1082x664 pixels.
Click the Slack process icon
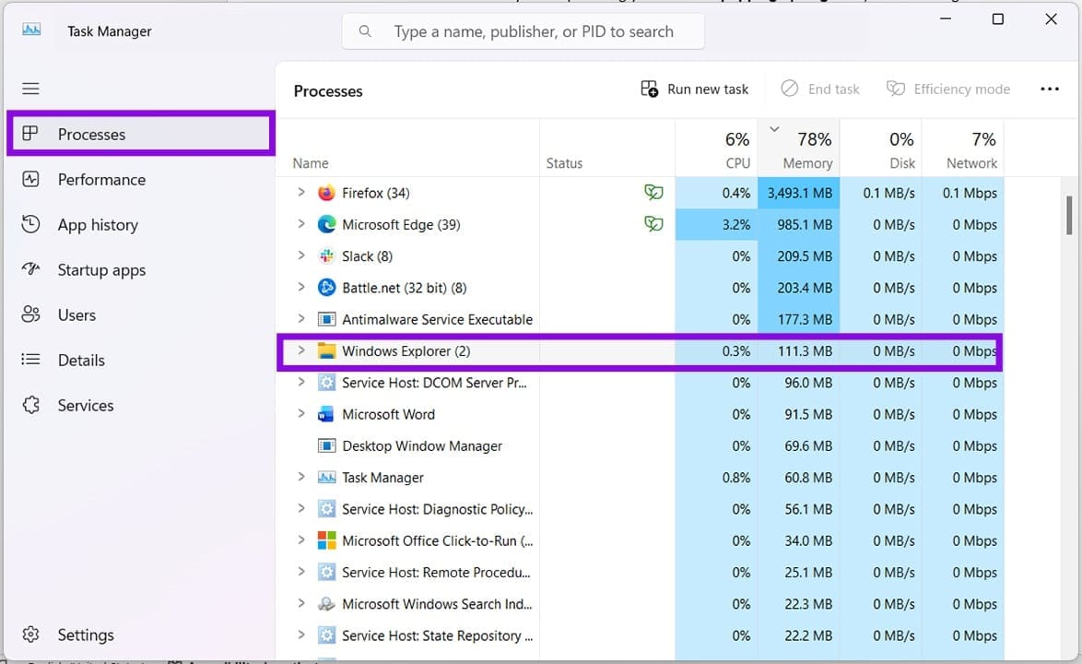click(x=326, y=256)
